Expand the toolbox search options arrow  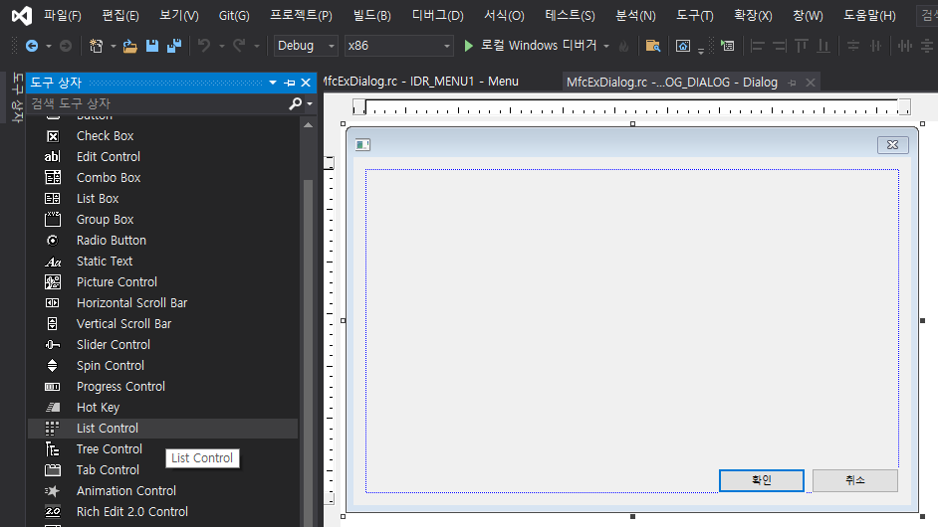[x=310, y=104]
